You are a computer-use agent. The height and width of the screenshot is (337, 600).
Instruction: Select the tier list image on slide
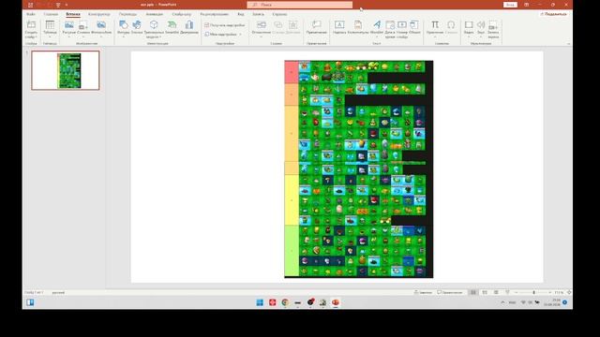[358, 168]
